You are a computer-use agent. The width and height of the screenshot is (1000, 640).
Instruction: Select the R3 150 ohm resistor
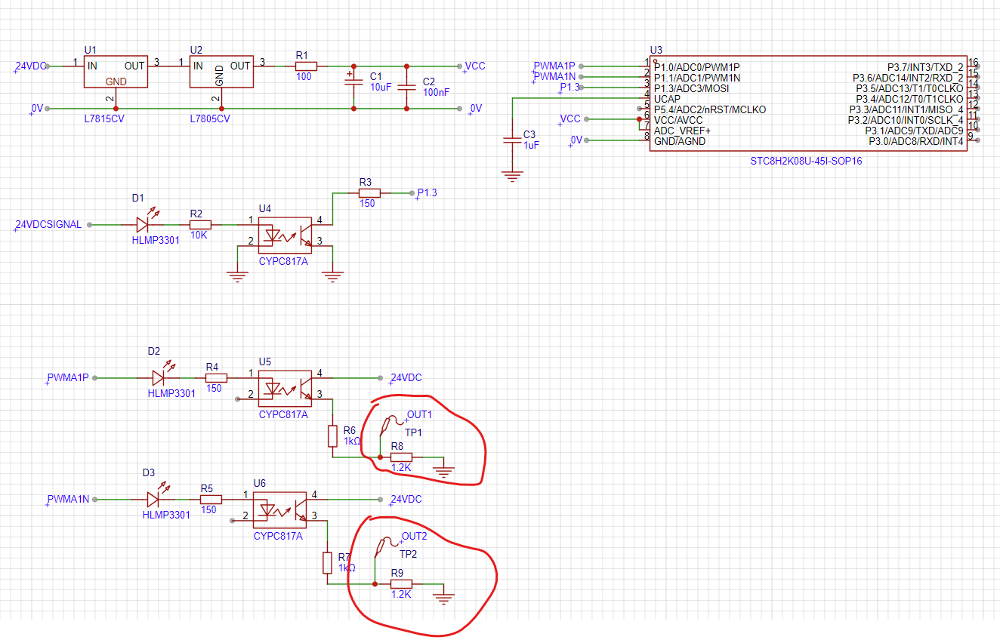tap(368, 193)
